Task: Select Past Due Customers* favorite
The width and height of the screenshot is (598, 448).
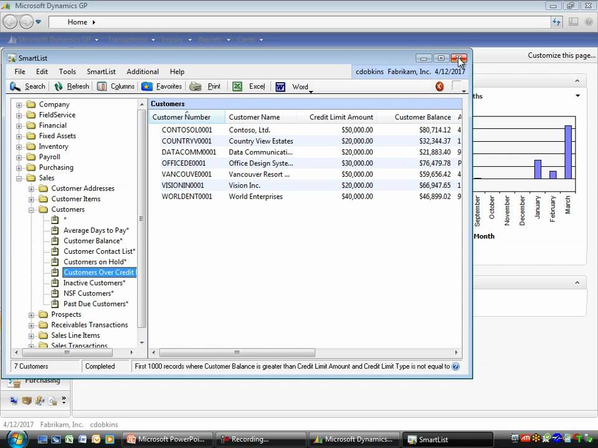Action: pos(96,304)
